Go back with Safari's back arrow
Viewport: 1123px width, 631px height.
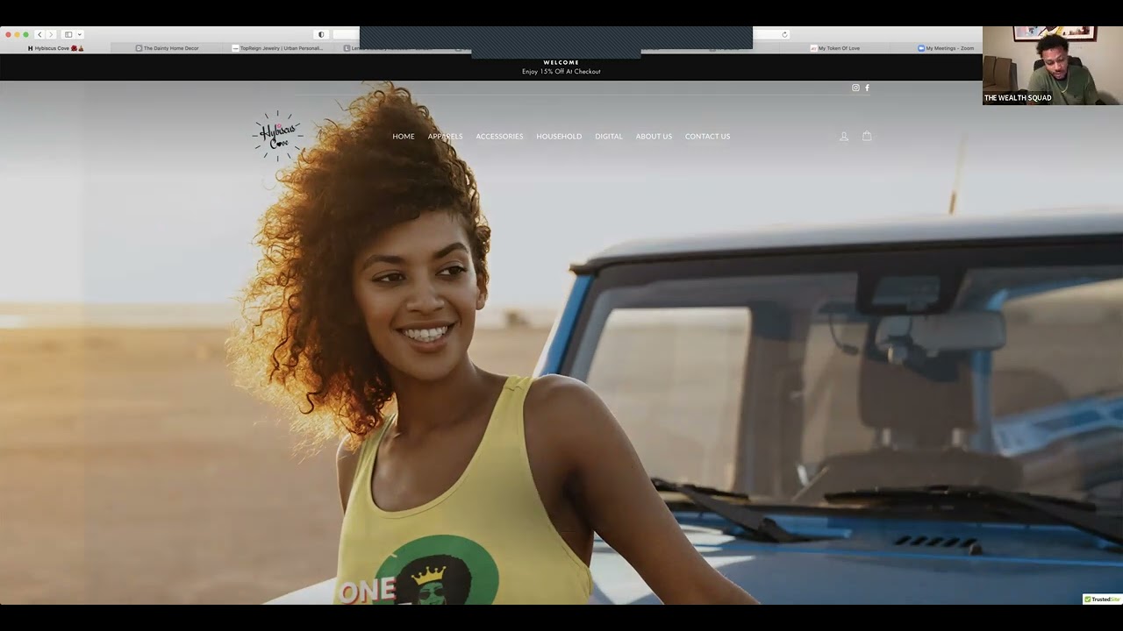click(39, 34)
